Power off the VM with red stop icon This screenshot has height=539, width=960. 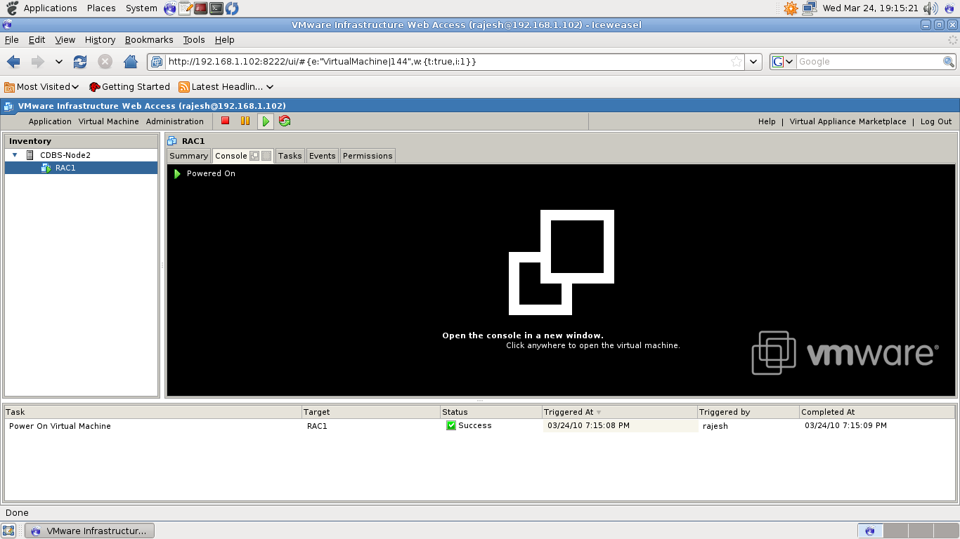click(226, 121)
